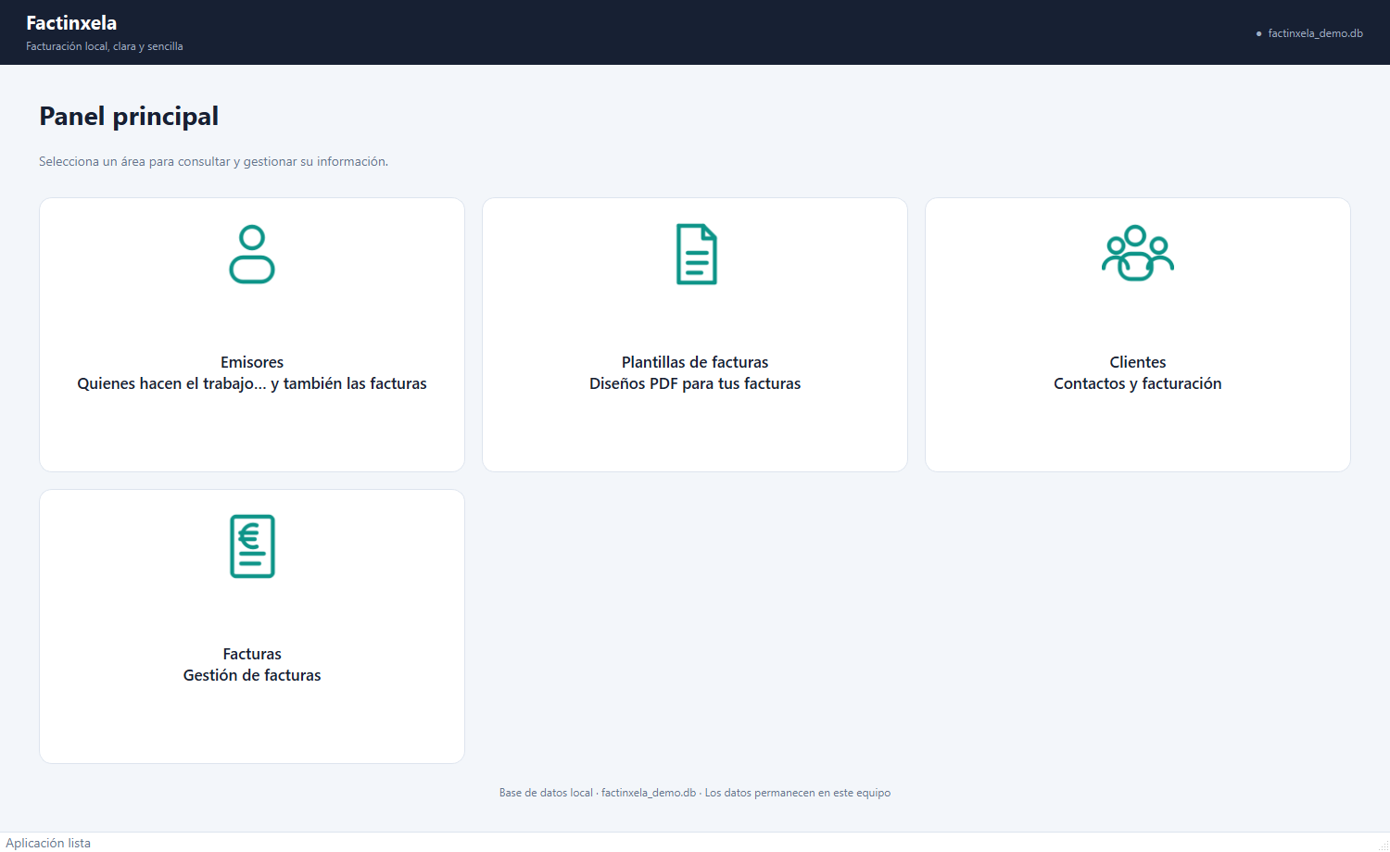Click 'Contactos y facturación' subtitle
The height and width of the screenshot is (852, 1390).
coord(1138,383)
